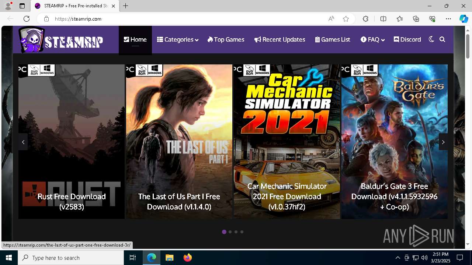Image resolution: width=472 pixels, height=265 pixels.
Task: Show previous slide in game carousel
Action: (23, 142)
